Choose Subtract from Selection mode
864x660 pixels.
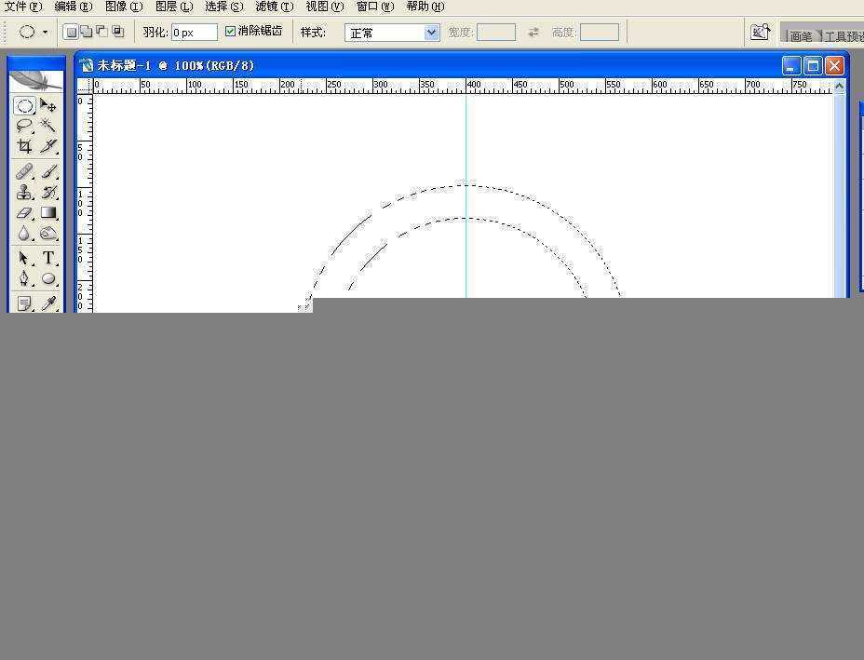coord(101,32)
